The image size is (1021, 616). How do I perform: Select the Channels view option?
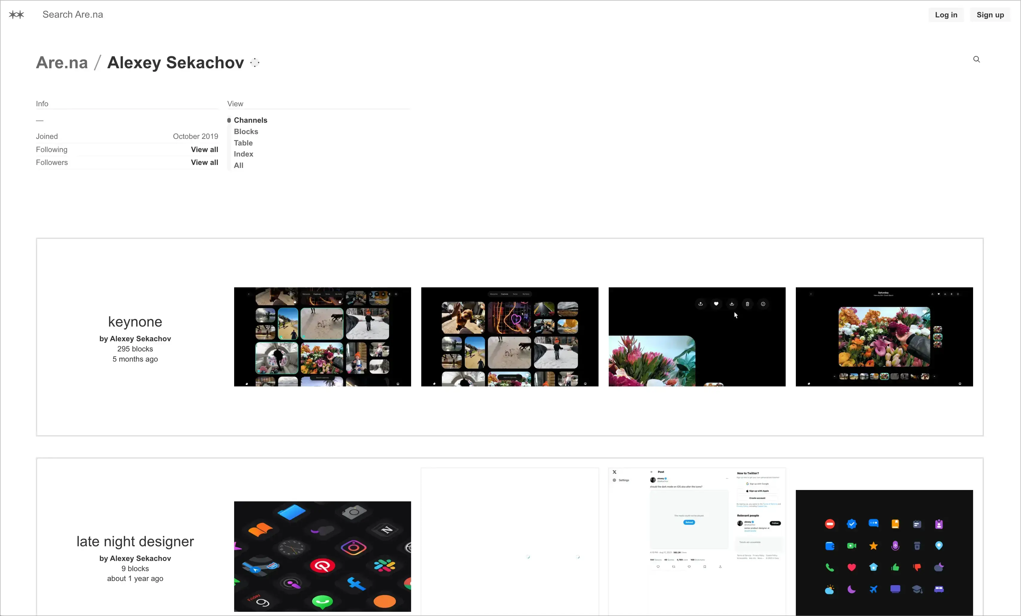point(250,120)
